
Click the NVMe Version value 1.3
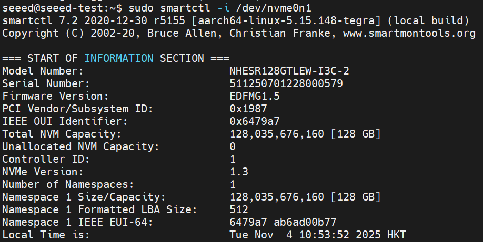(239, 172)
